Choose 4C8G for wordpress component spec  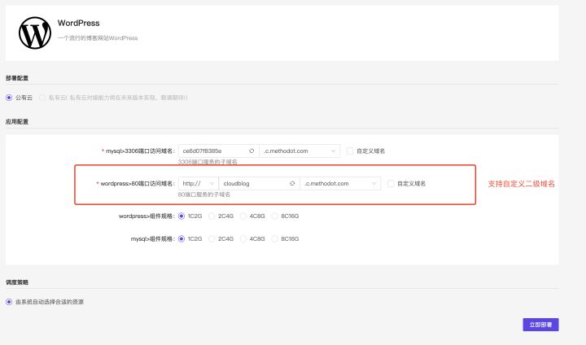tap(243, 216)
